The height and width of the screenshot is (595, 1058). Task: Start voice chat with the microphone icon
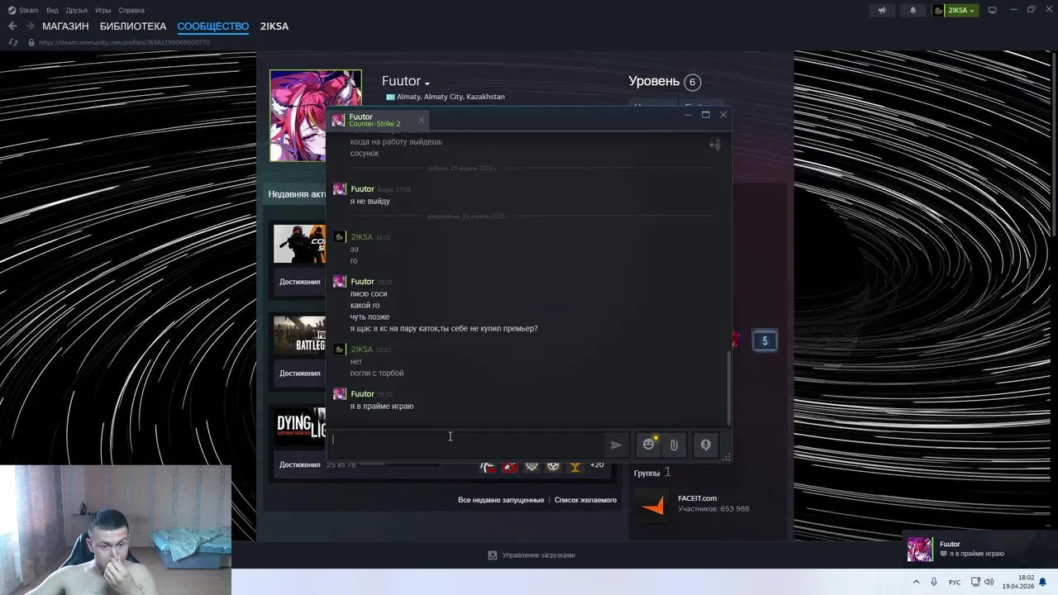pos(705,445)
